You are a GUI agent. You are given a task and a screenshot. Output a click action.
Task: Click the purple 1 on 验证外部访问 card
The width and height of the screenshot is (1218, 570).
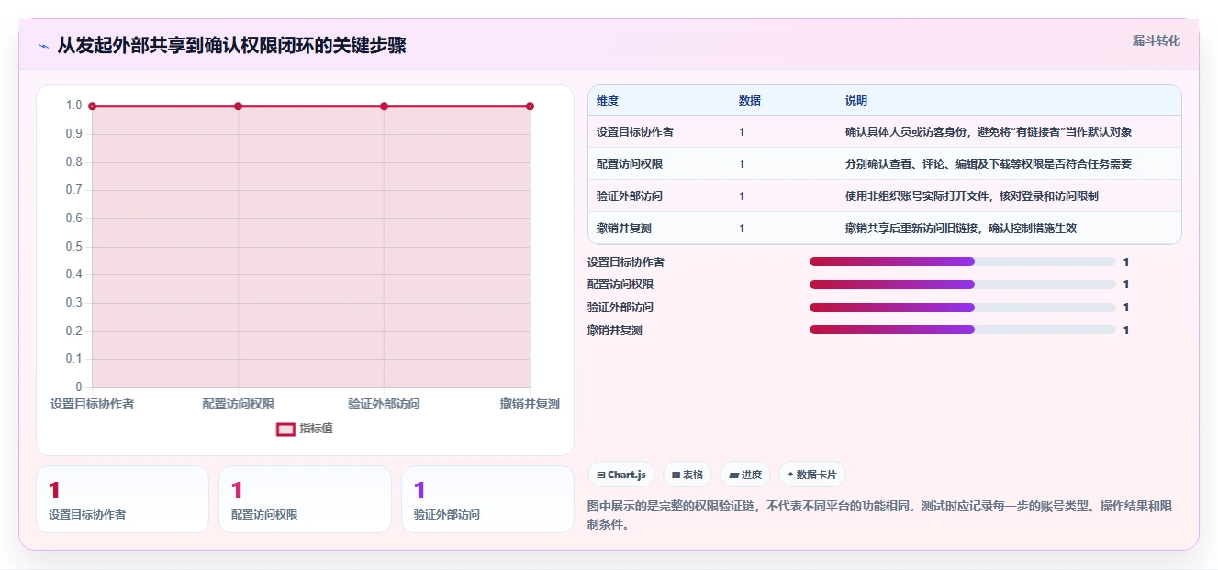point(419,491)
